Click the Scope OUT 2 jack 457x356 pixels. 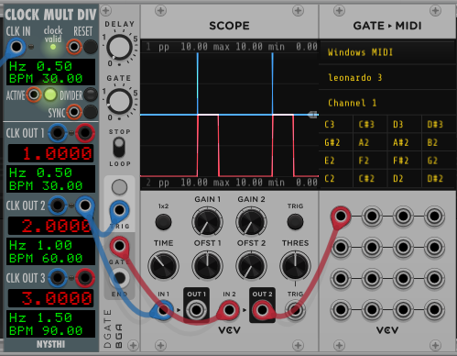[x=262, y=310]
